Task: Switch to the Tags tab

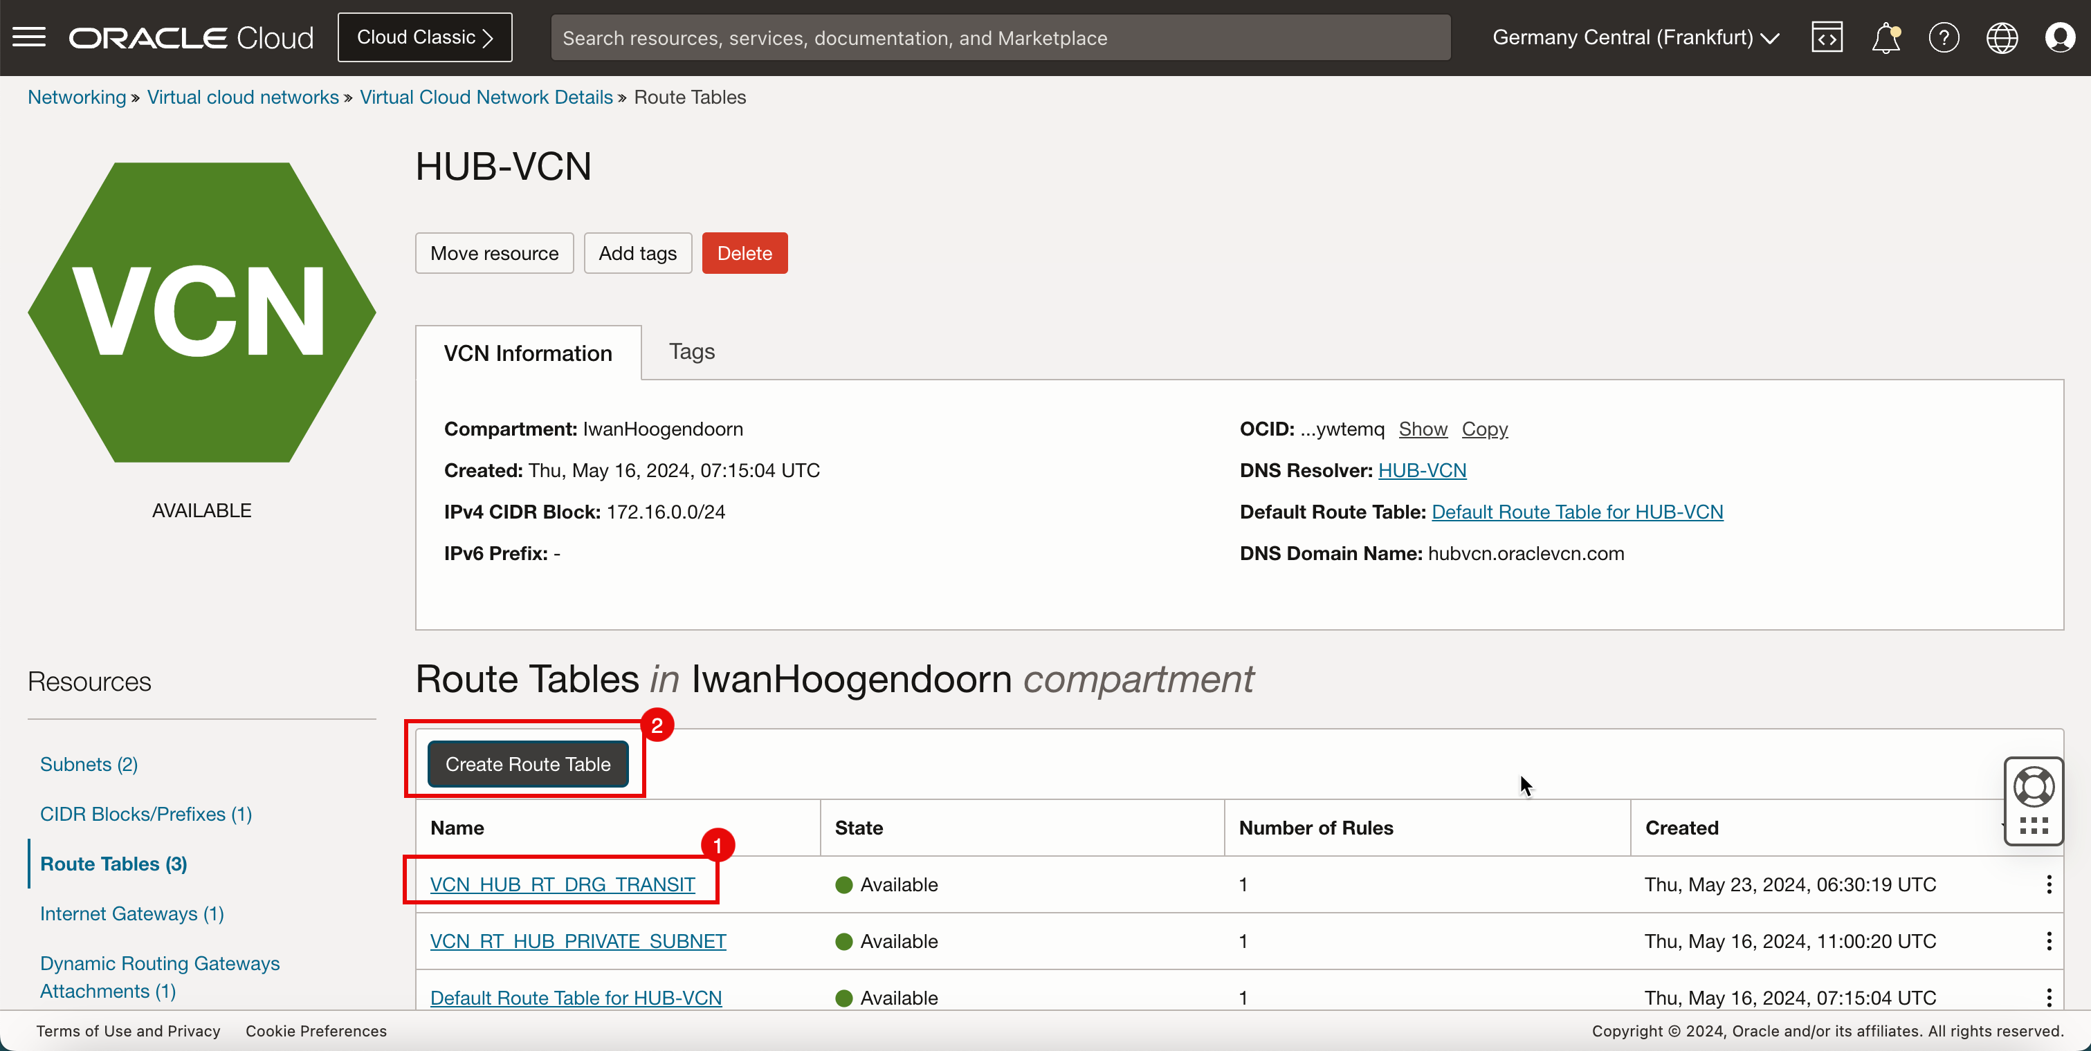Action: (691, 351)
